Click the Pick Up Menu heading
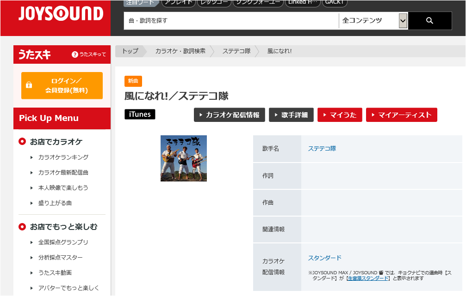Screen dimensions: 466x296 click(x=49, y=118)
